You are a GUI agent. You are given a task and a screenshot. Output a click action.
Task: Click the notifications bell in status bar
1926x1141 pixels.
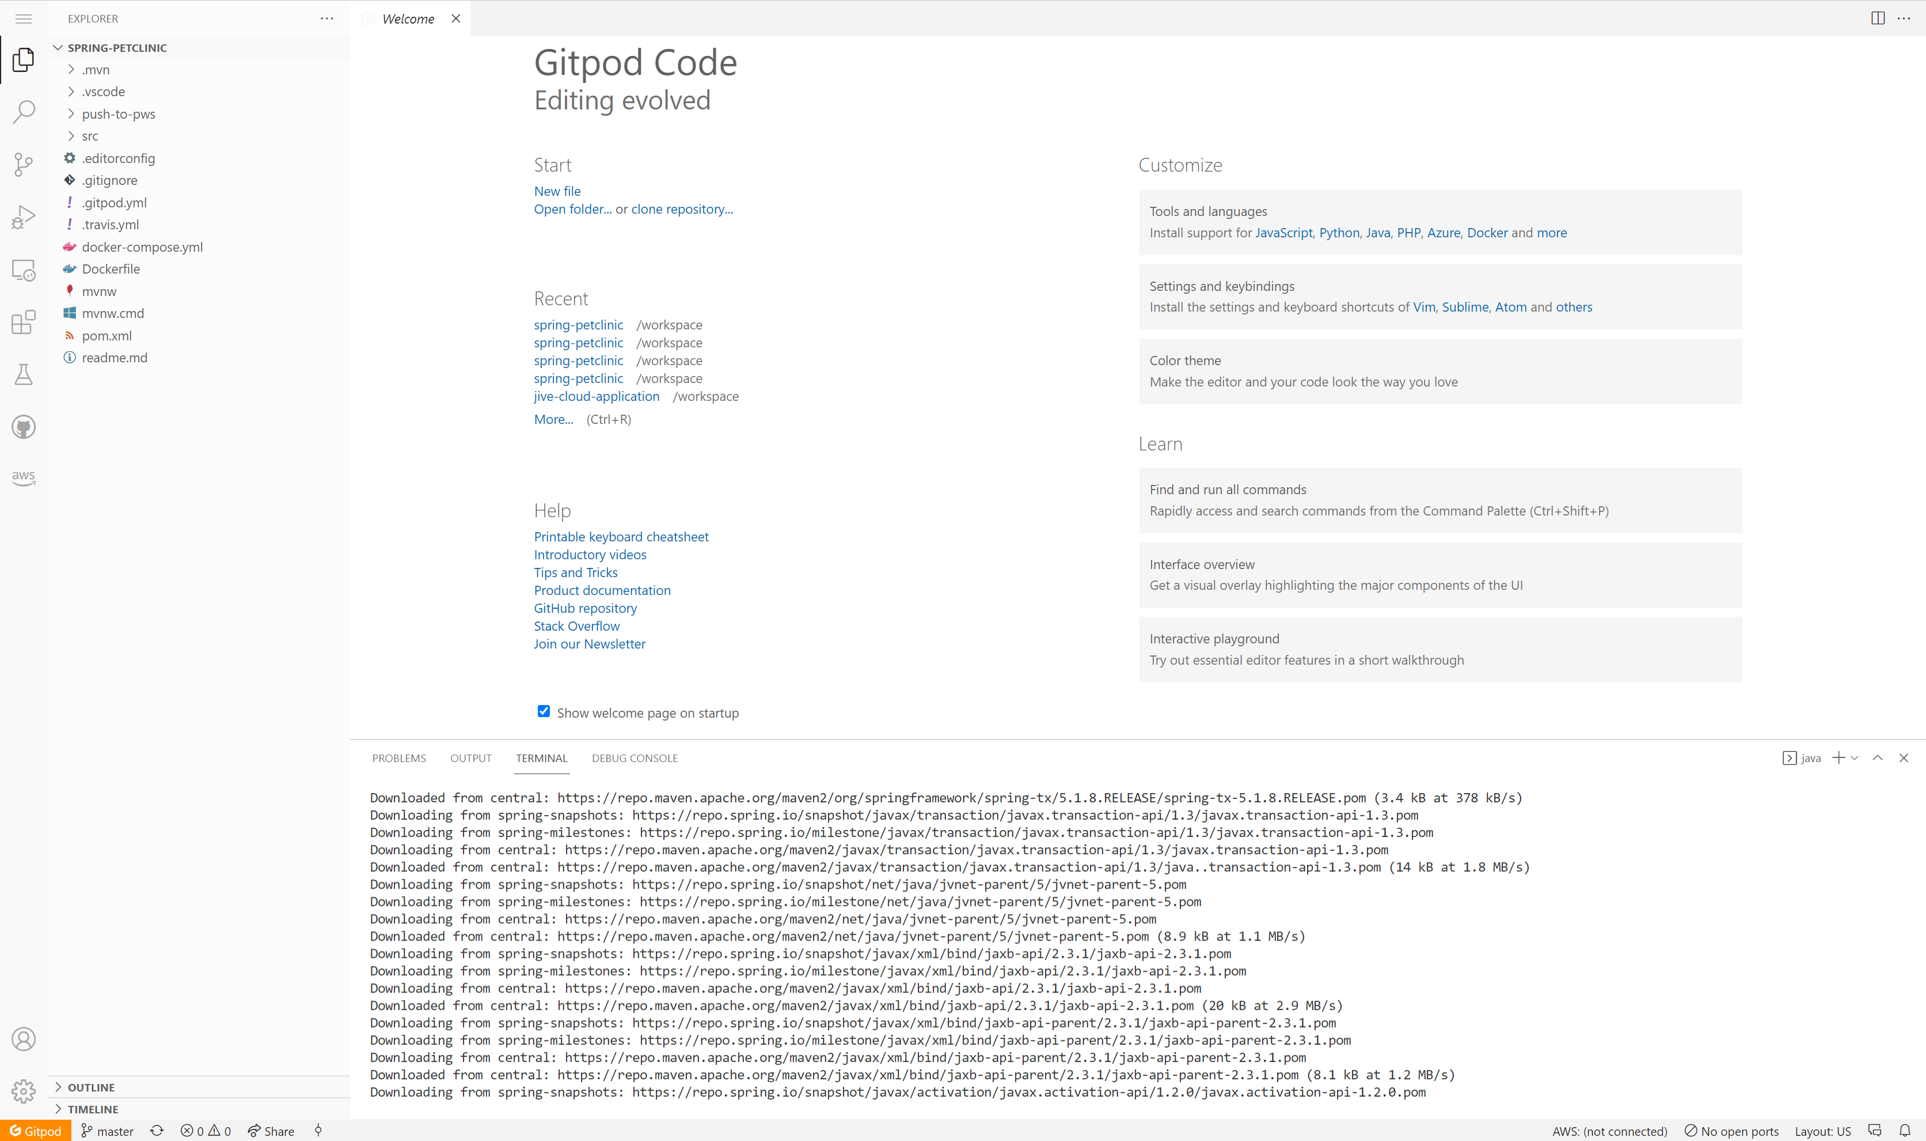click(1905, 1130)
